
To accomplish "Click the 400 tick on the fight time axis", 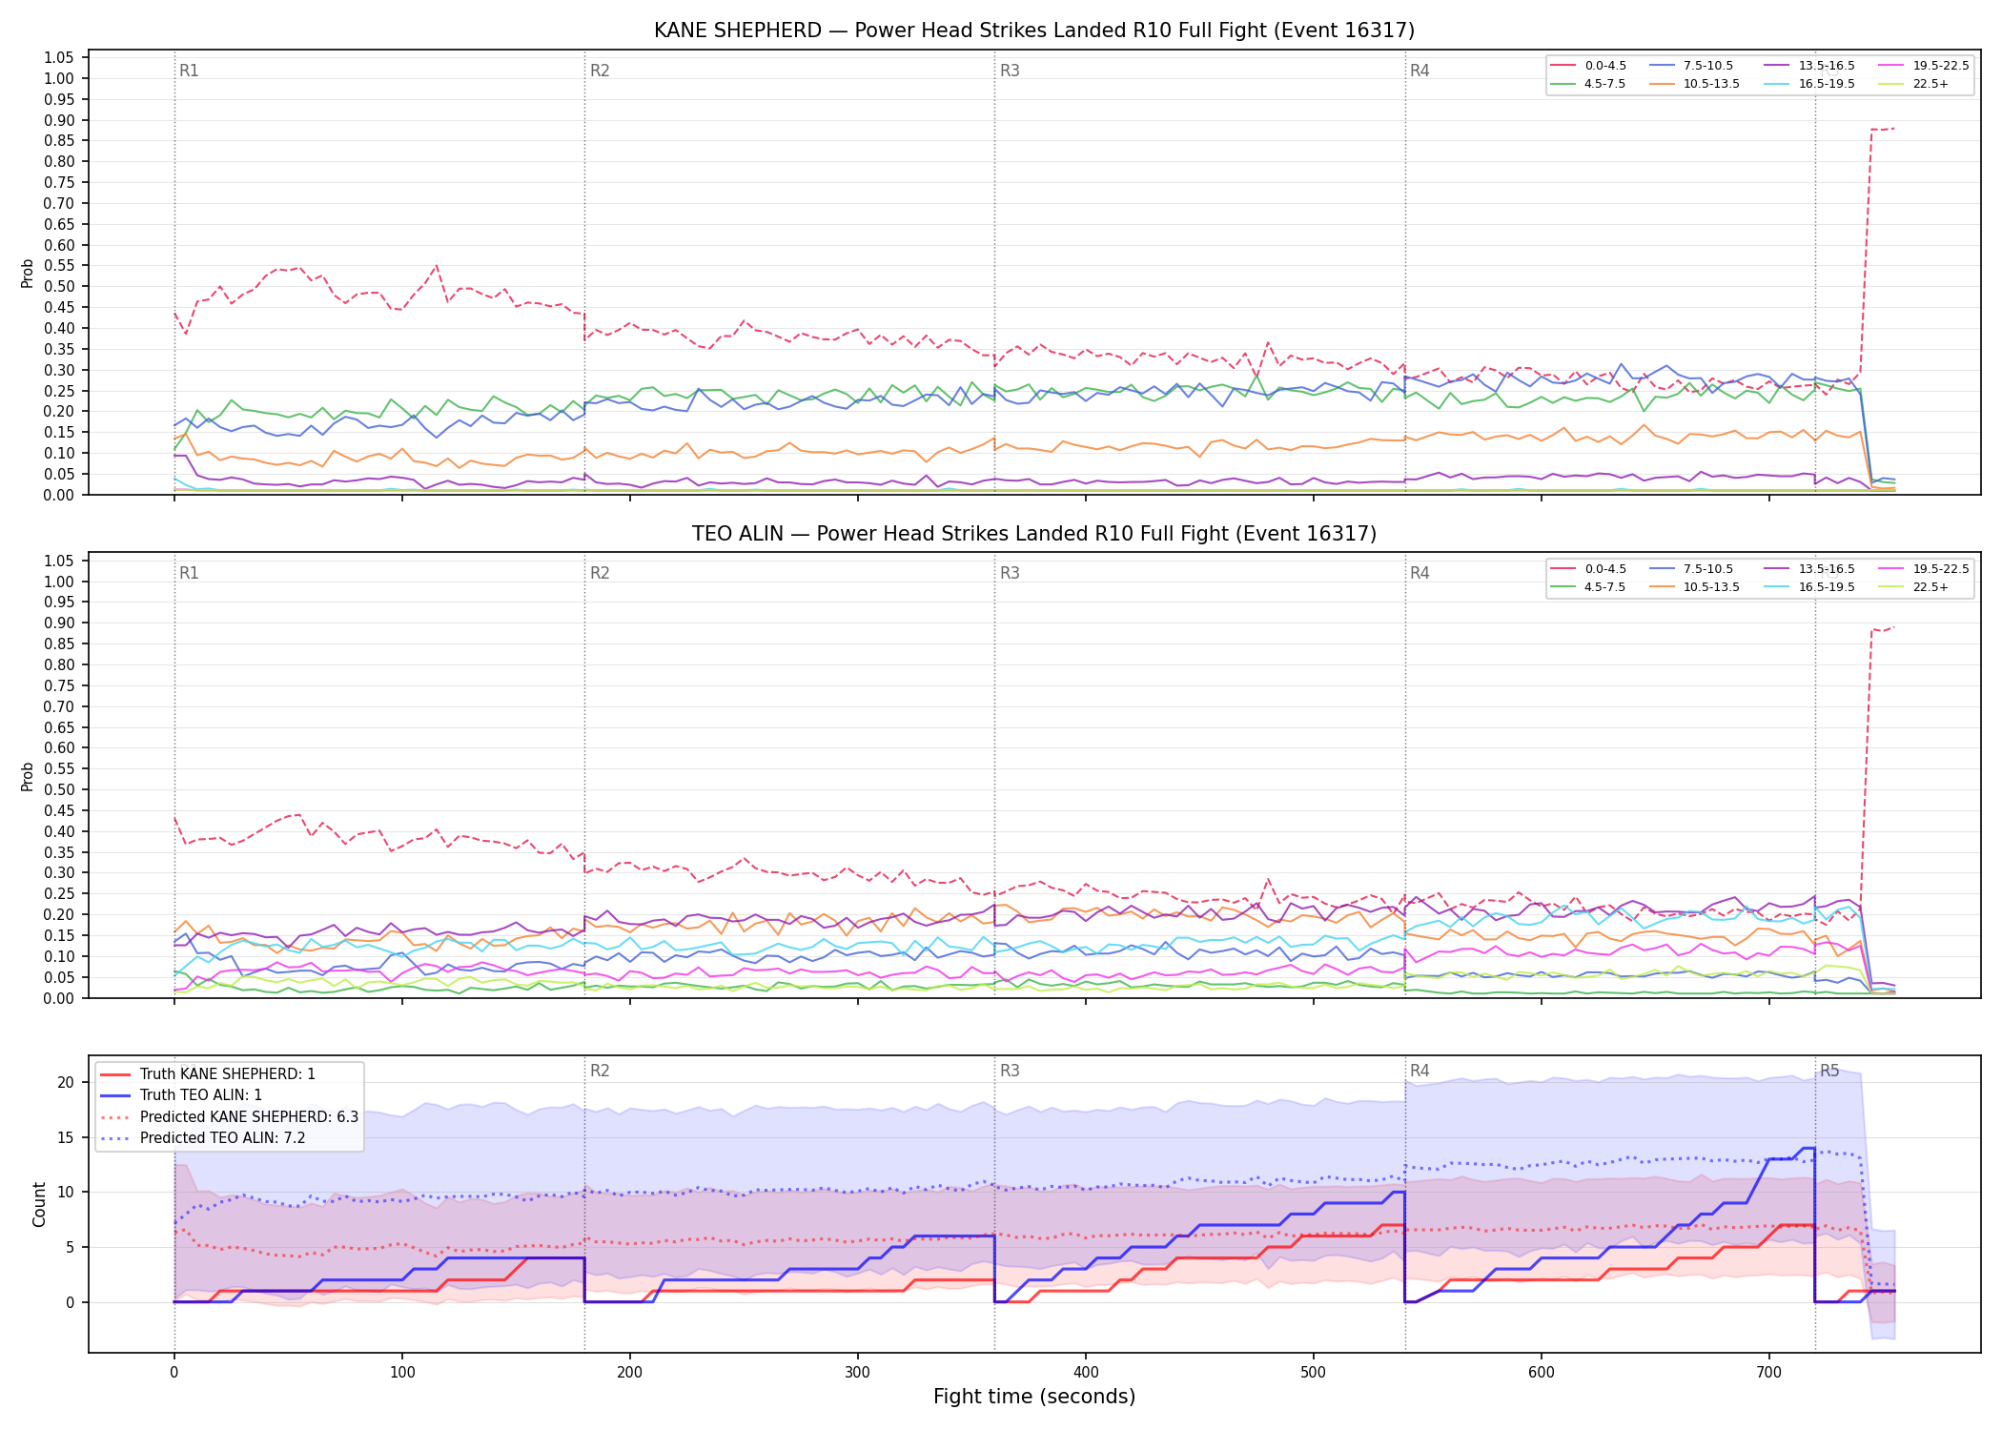I will tap(1086, 1373).
